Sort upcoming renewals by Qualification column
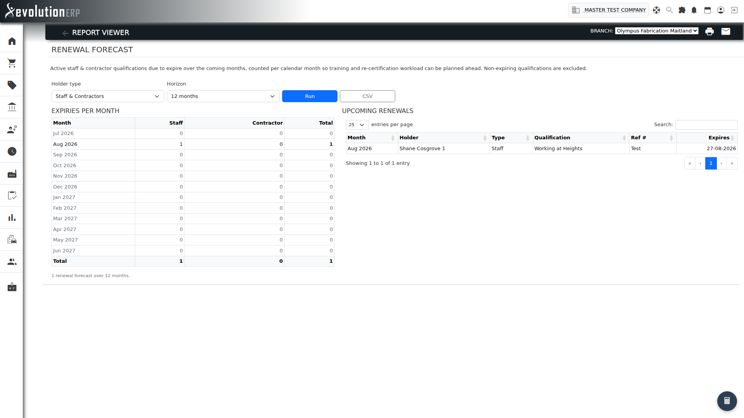This screenshot has width=744, height=418. point(581,138)
